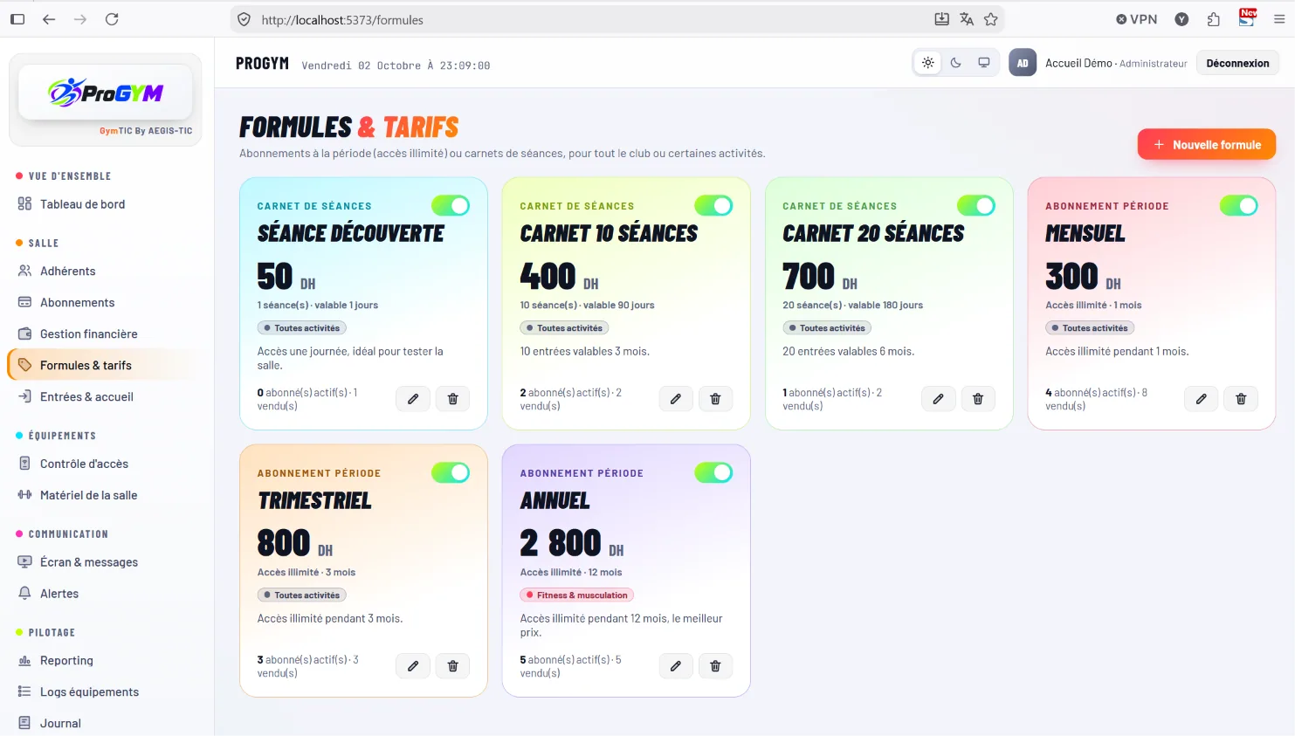Delete the Trimestriel subscription
This screenshot has height=736, width=1295.
pyautogui.click(x=452, y=666)
